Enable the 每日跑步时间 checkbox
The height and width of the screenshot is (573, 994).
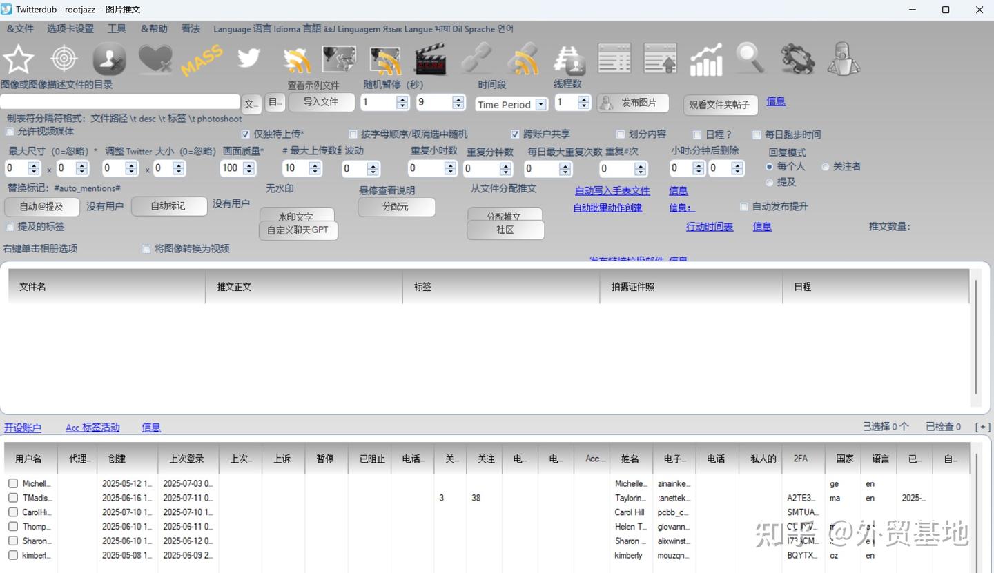coord(757,134)
